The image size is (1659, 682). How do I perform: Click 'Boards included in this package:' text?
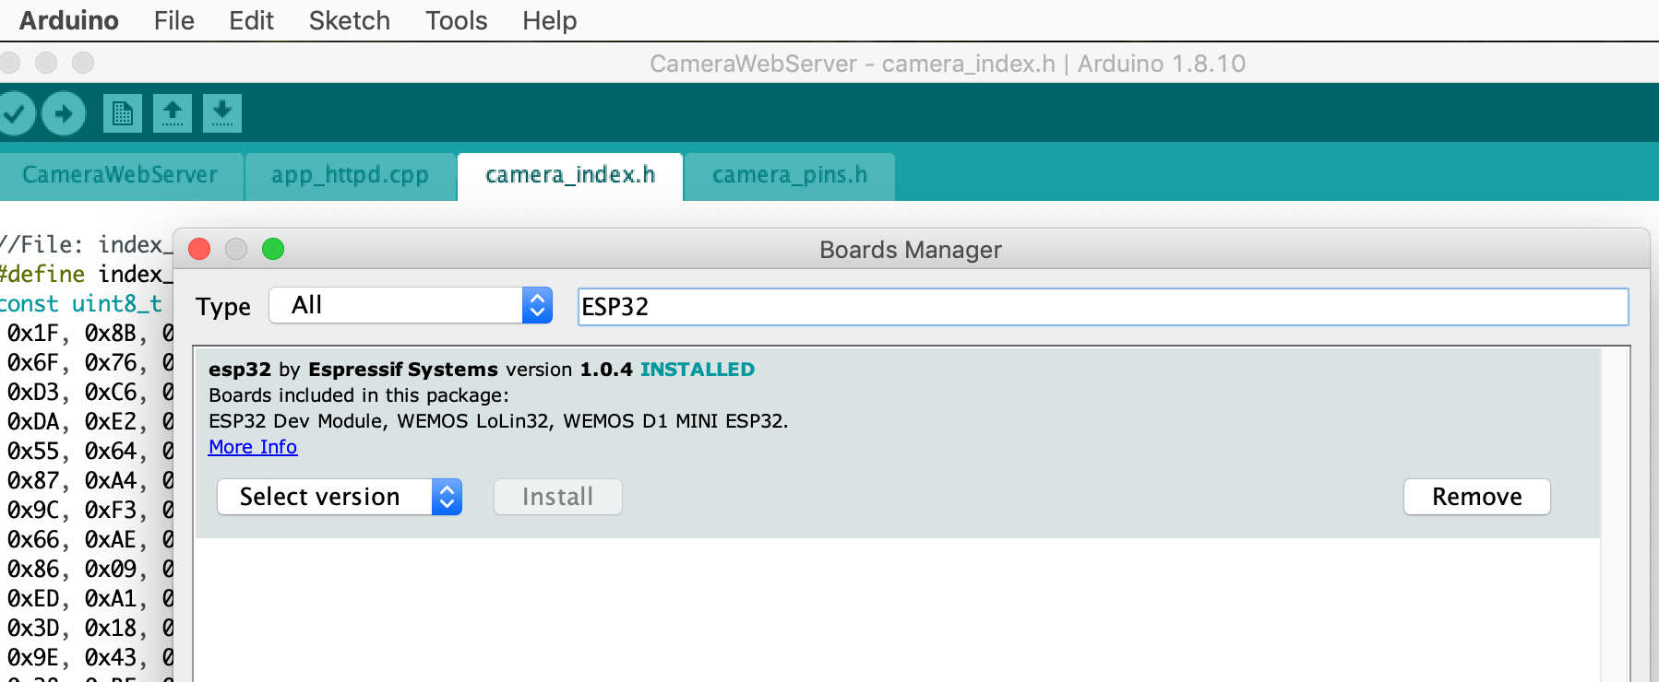pyautogui.click(x=359, y=395)
